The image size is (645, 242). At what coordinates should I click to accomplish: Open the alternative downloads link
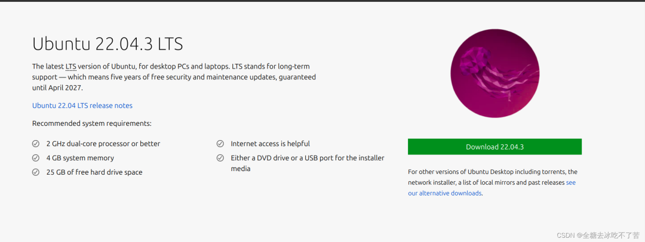tap(444, 193)
